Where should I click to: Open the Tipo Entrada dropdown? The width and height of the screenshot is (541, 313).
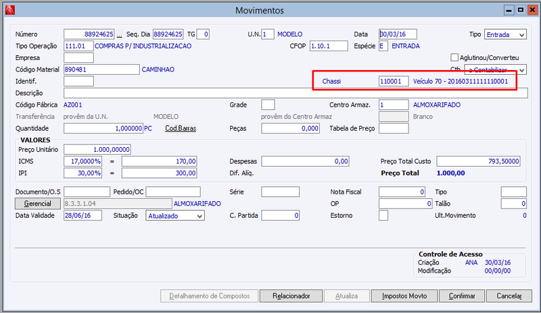pyautogui.click(x=505, y=34)
